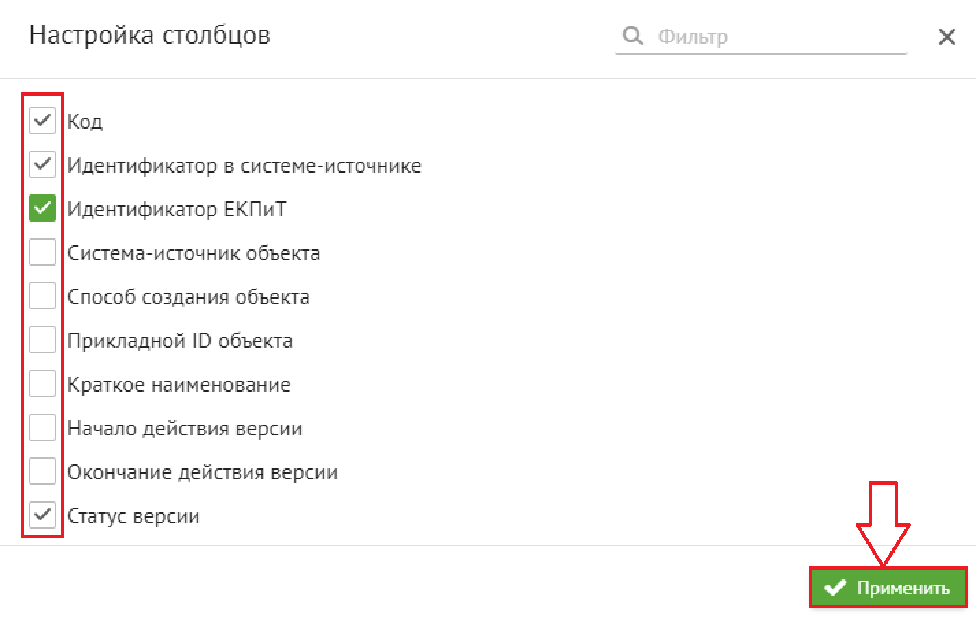This screenshot has width=976, height=619.
Task: Click the Код column label
Action: point(85,122)
